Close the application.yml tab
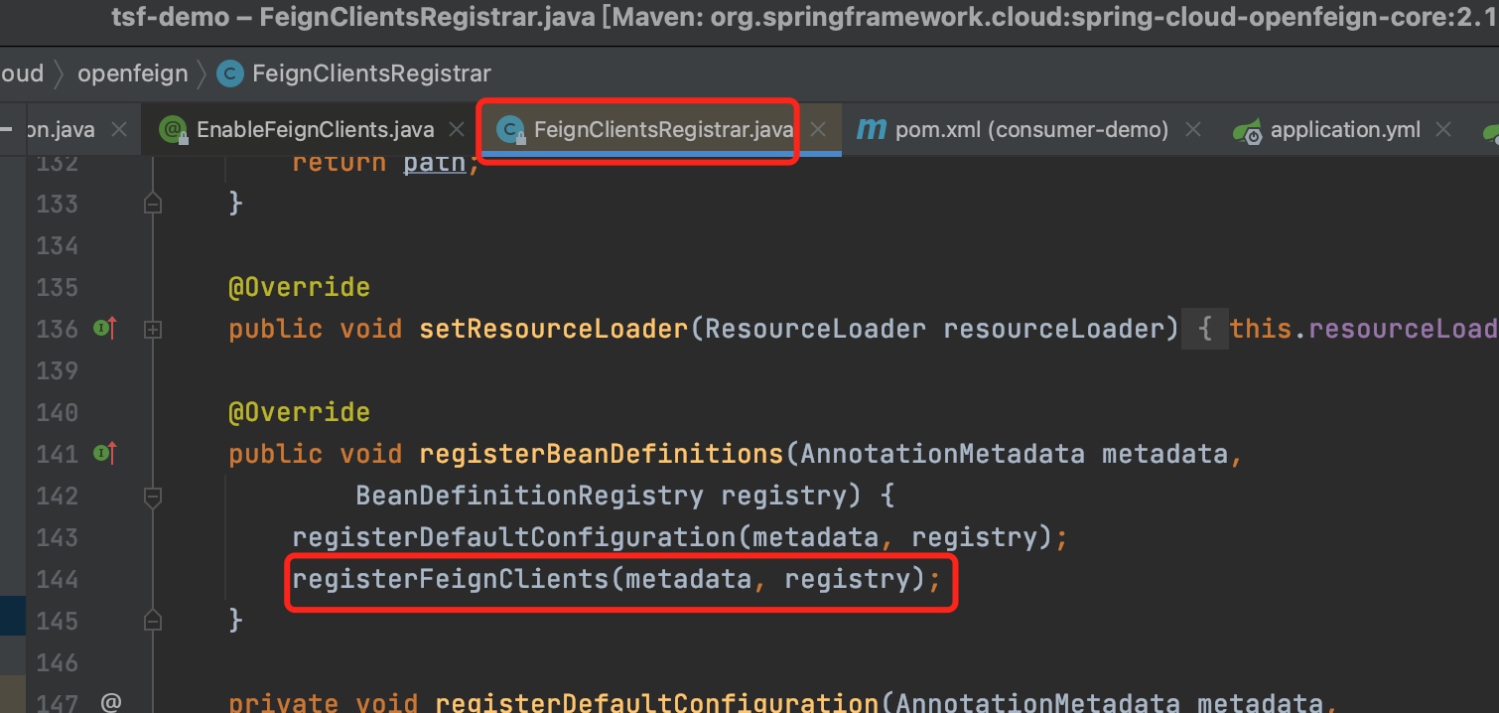The image size is (1499, 713). tap(1443, 130)
